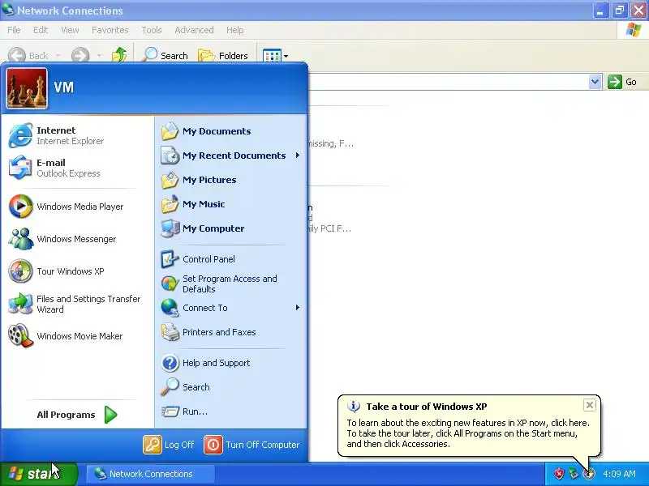
Task: Open My Music folder
Action: pos(230,204)
